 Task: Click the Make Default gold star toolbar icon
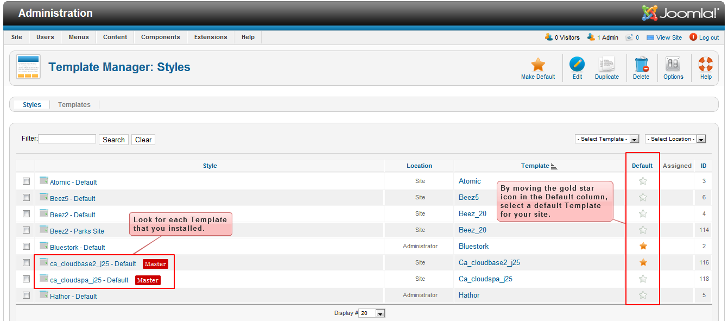(x=538, y=65)
